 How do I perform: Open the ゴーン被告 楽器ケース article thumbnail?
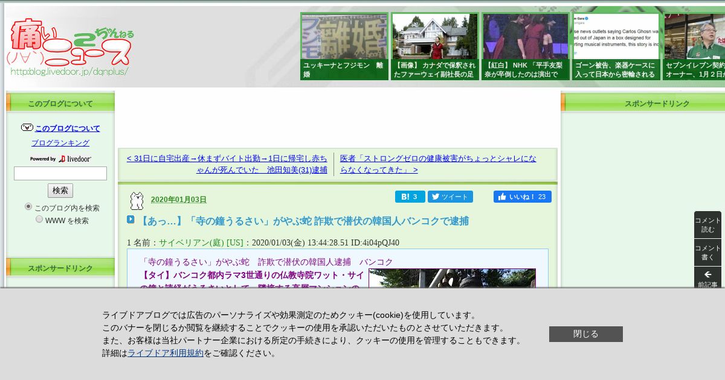[x=616, y=46]
